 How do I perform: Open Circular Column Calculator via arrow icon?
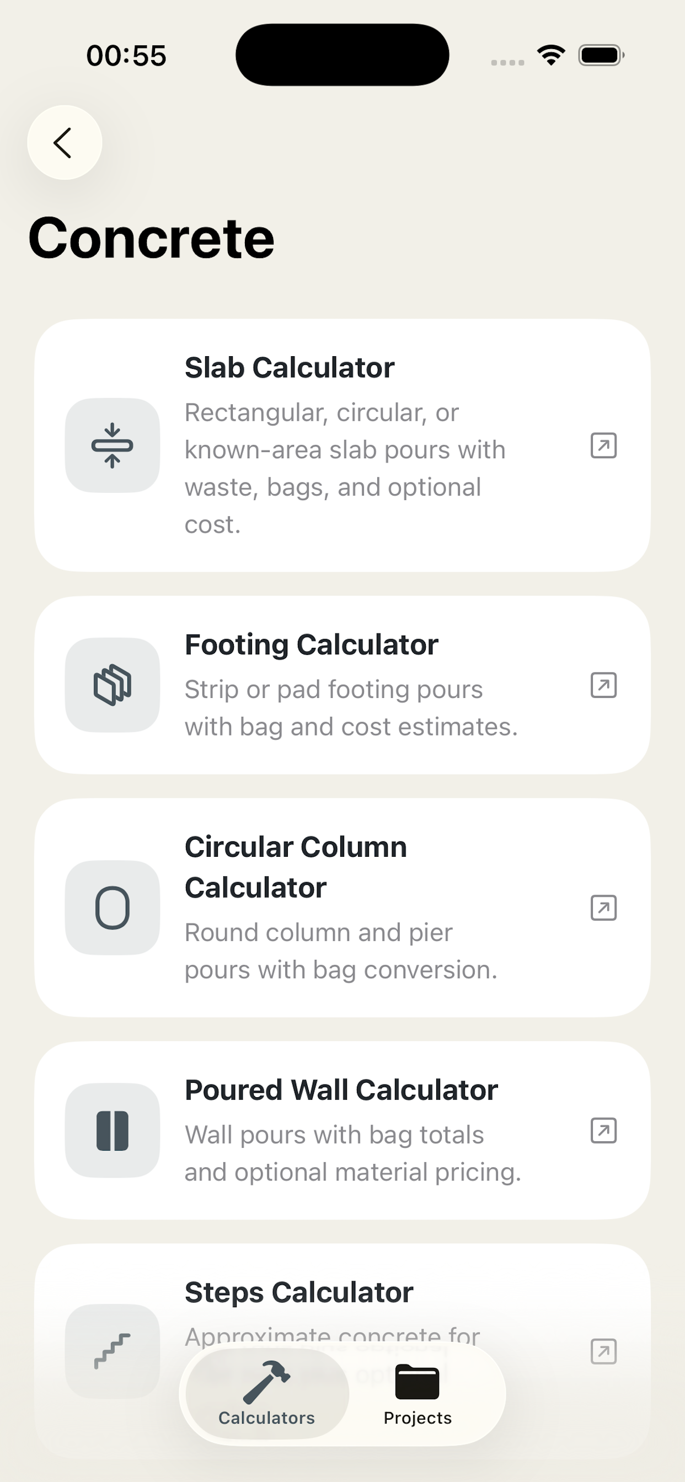tap(603, 908)
